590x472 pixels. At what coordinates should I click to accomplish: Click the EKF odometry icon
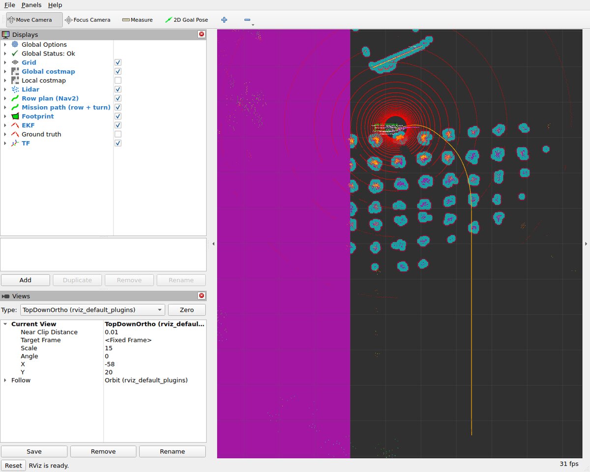point(15,125)
